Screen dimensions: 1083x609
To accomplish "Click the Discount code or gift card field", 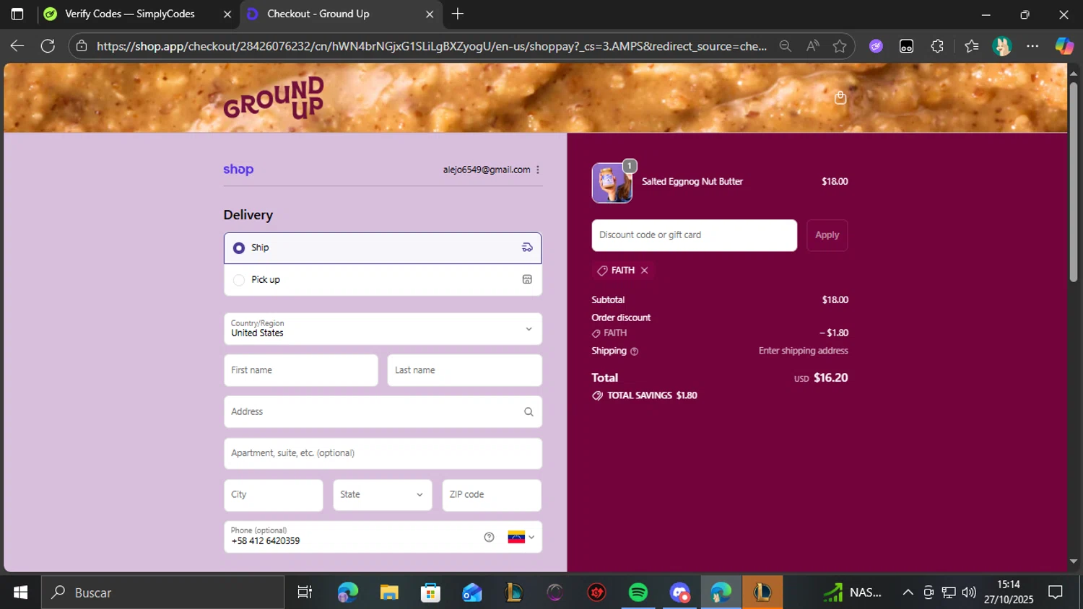I will coord(695,235).
